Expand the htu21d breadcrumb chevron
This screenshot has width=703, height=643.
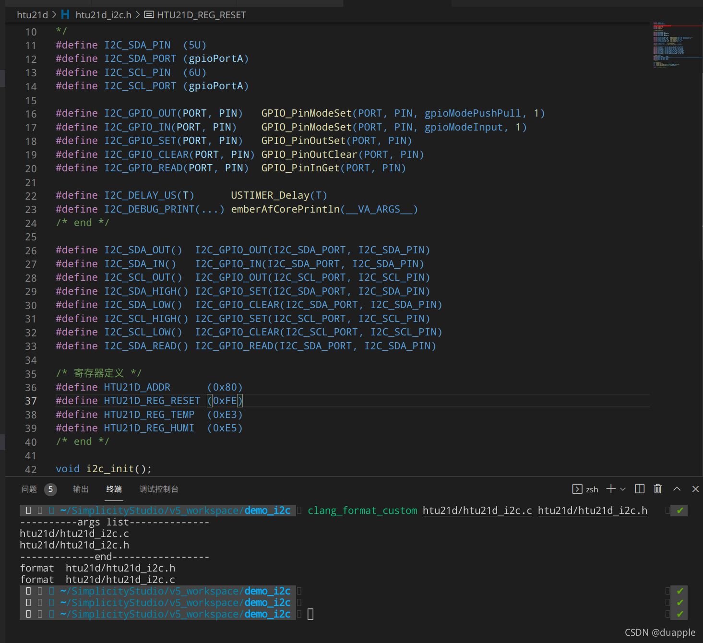[x=53, y=14]
